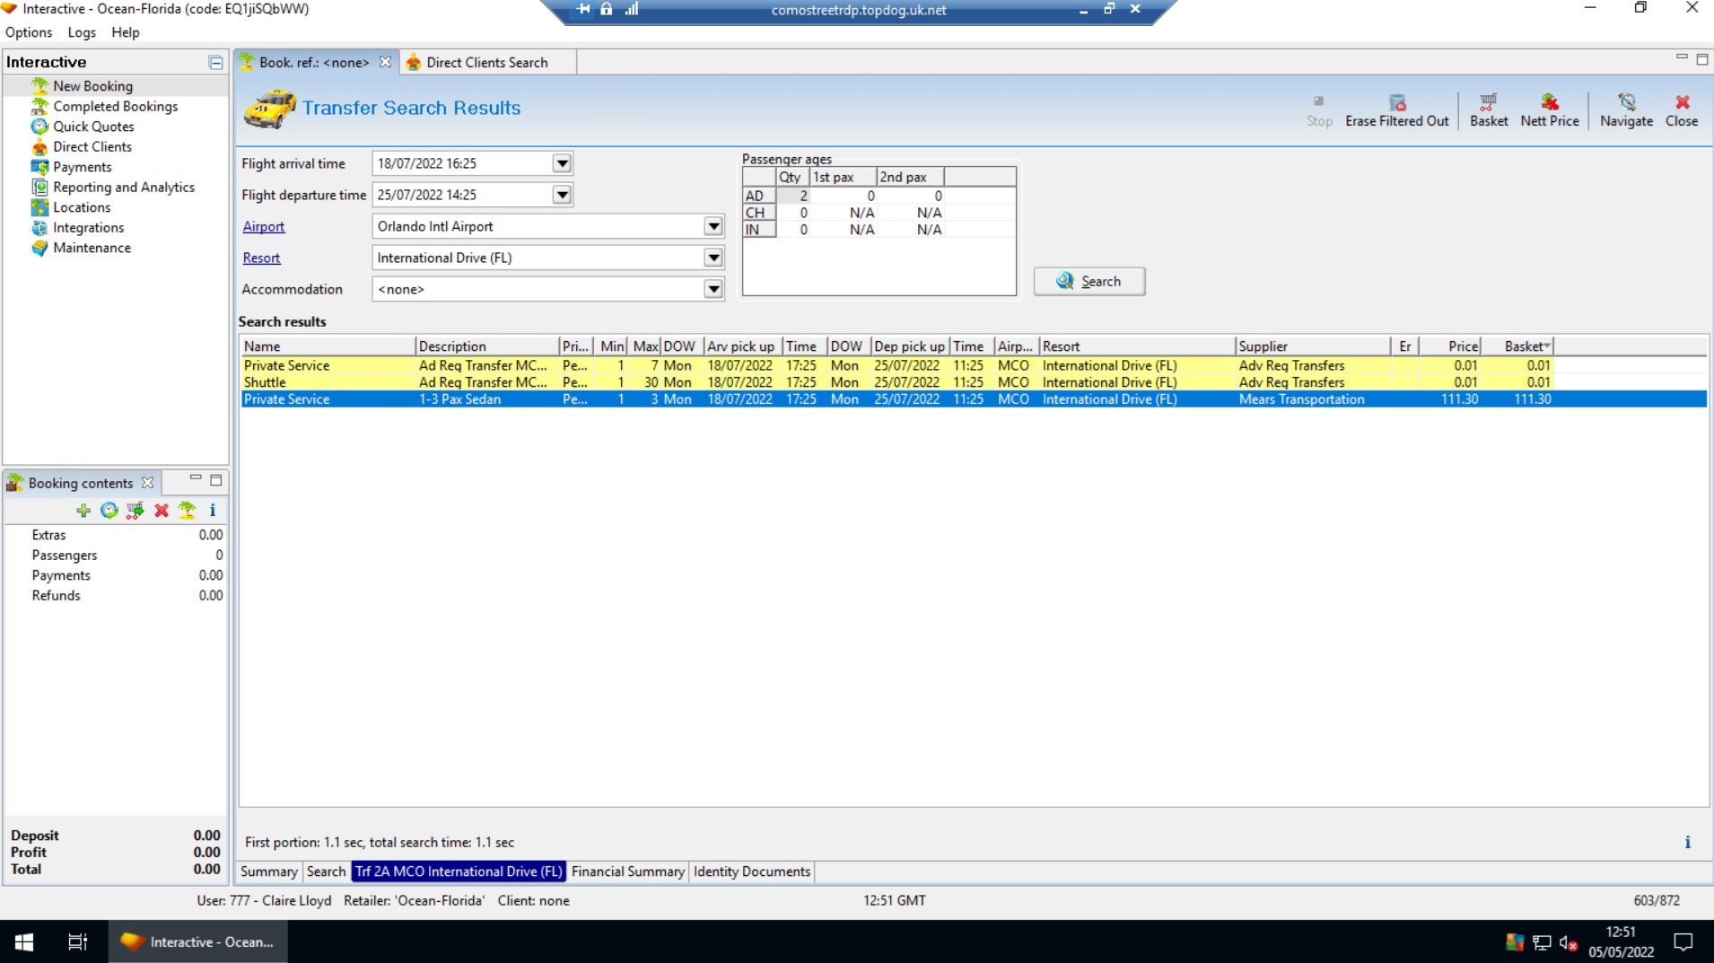The image size is (1714, 963).
Task: Expand the Resort dropdown list
Action: click(x=713, y=258)
